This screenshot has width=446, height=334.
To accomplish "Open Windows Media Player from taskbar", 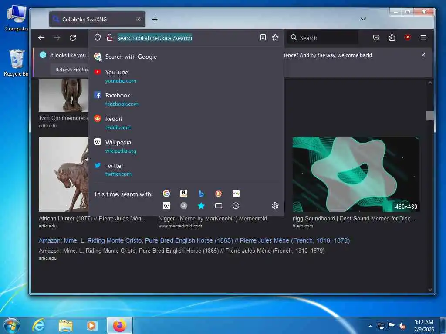I will point(92,325).
